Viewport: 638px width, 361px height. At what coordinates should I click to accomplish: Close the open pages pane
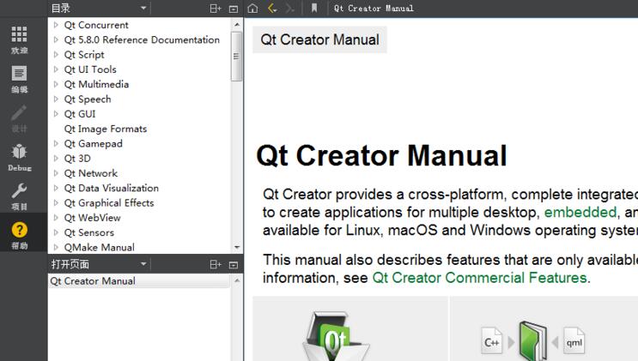click(234, 265)
